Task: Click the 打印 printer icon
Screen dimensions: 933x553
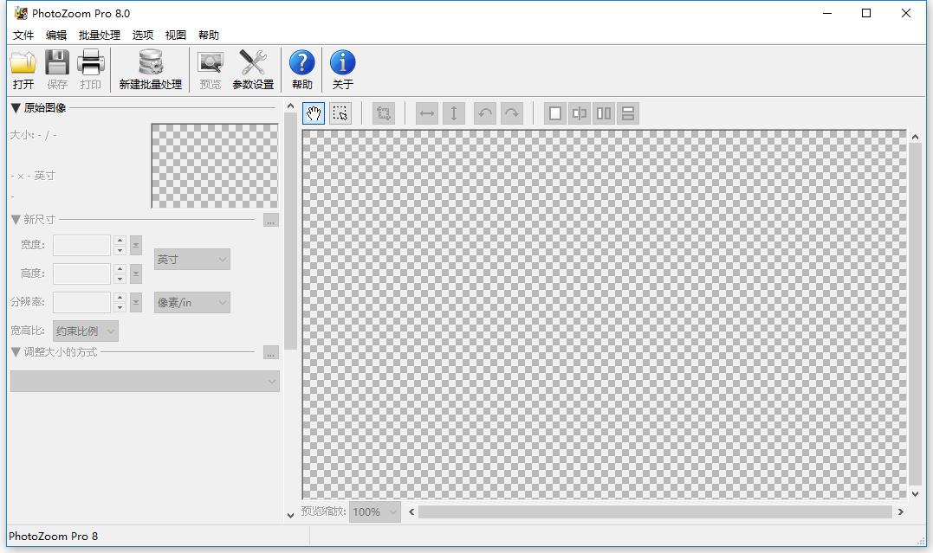Action: coord(90,70)
